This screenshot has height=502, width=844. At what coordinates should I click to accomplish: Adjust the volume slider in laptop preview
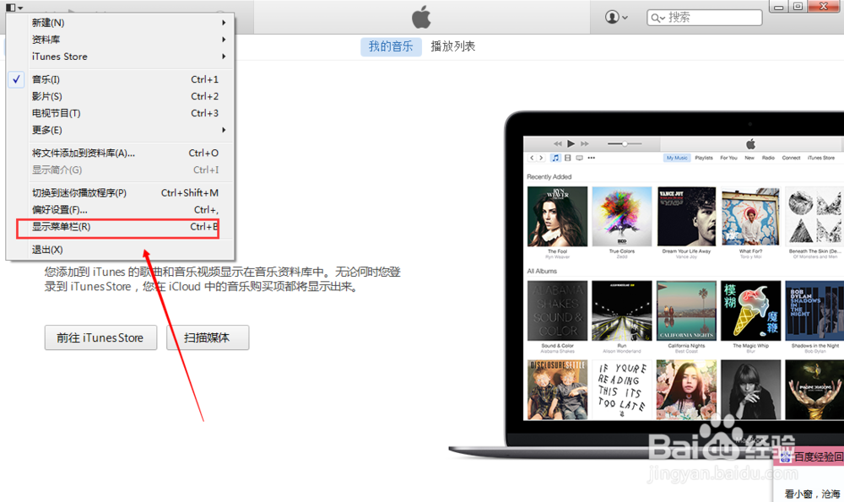click(625, 143)
